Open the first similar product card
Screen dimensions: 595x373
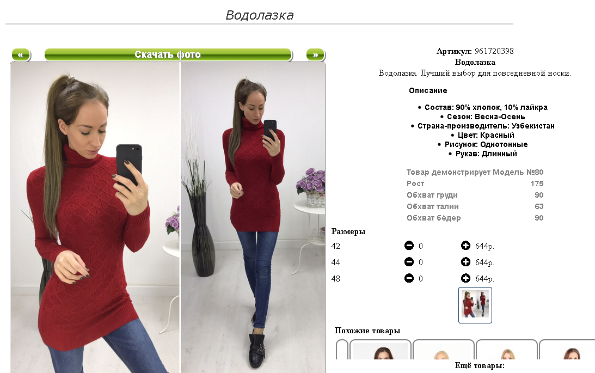(380, 350)
